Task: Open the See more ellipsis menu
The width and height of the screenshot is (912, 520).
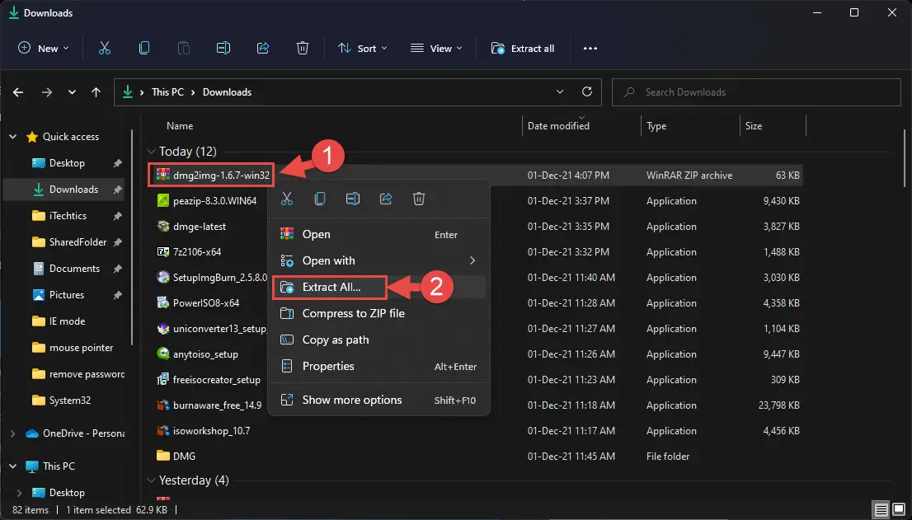Action: coord(590,49)
